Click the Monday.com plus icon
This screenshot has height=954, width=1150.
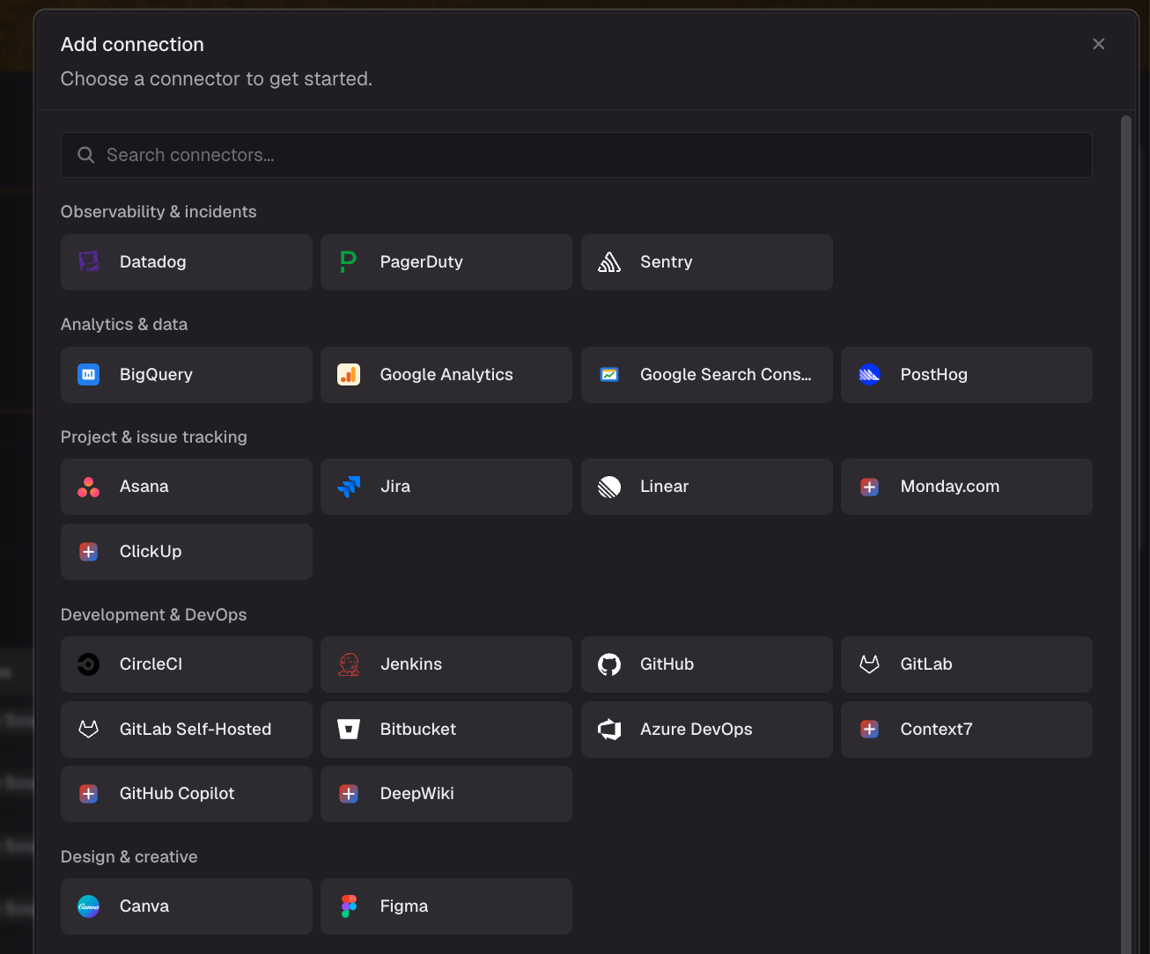point(870,487)
